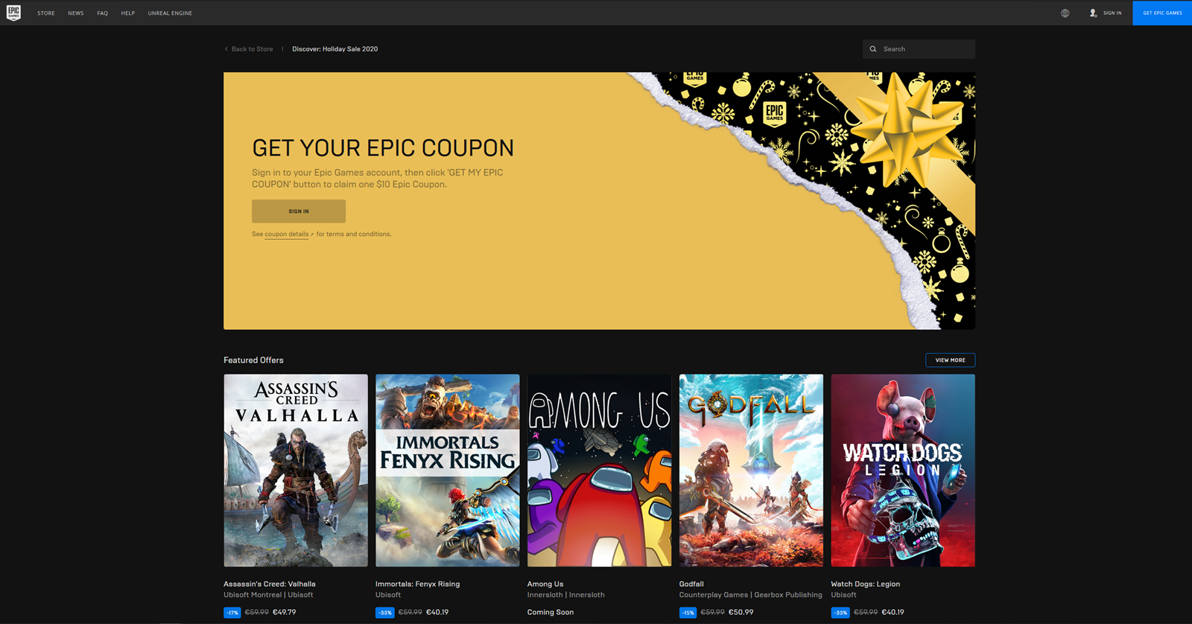Click Ubisoft Montreal | Ubisoft publisher text
This screenshot has height=624, width=1192.
(x=268, y=595)
